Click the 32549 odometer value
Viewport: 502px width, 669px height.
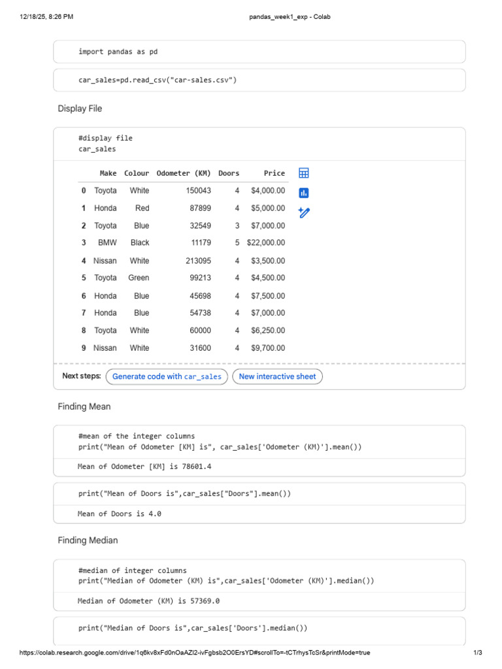[x=200, y=225]
